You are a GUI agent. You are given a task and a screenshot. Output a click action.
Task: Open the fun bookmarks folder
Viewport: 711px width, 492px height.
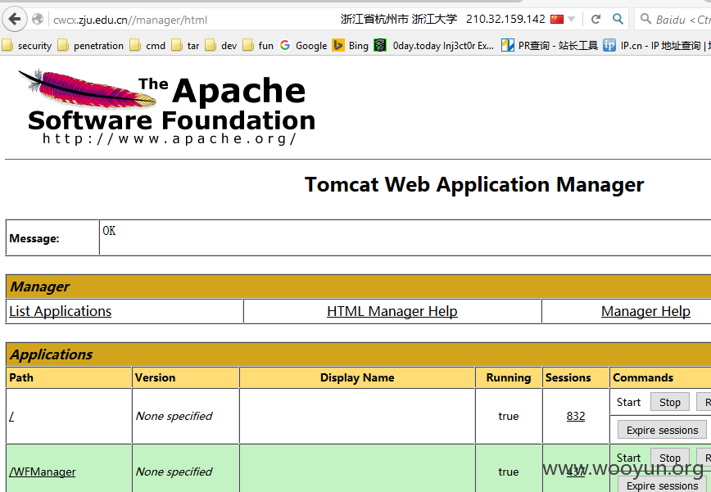pyautogui.click(x=258, y=45)
